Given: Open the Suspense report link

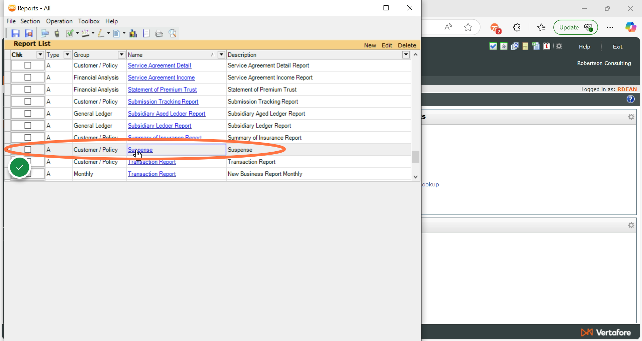Looking at the screenshot, I should point(140,150).
